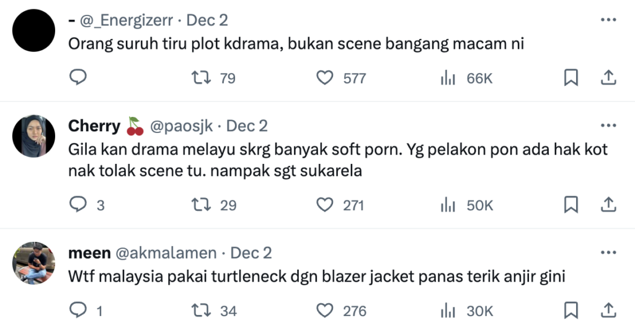Open more options on meen's tweet

point(609,253)
